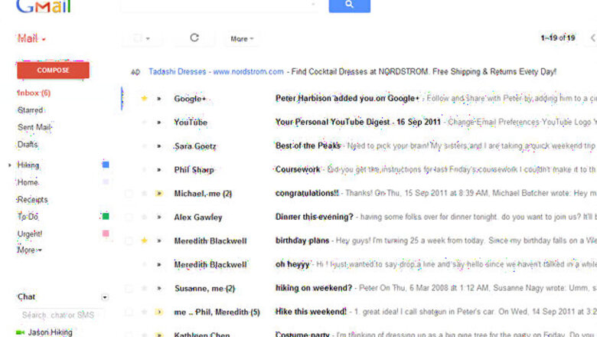Check the birthday plans email checkbox
Image resolution: width=597 pixels, height=337 pixels.
pos(129,240)
